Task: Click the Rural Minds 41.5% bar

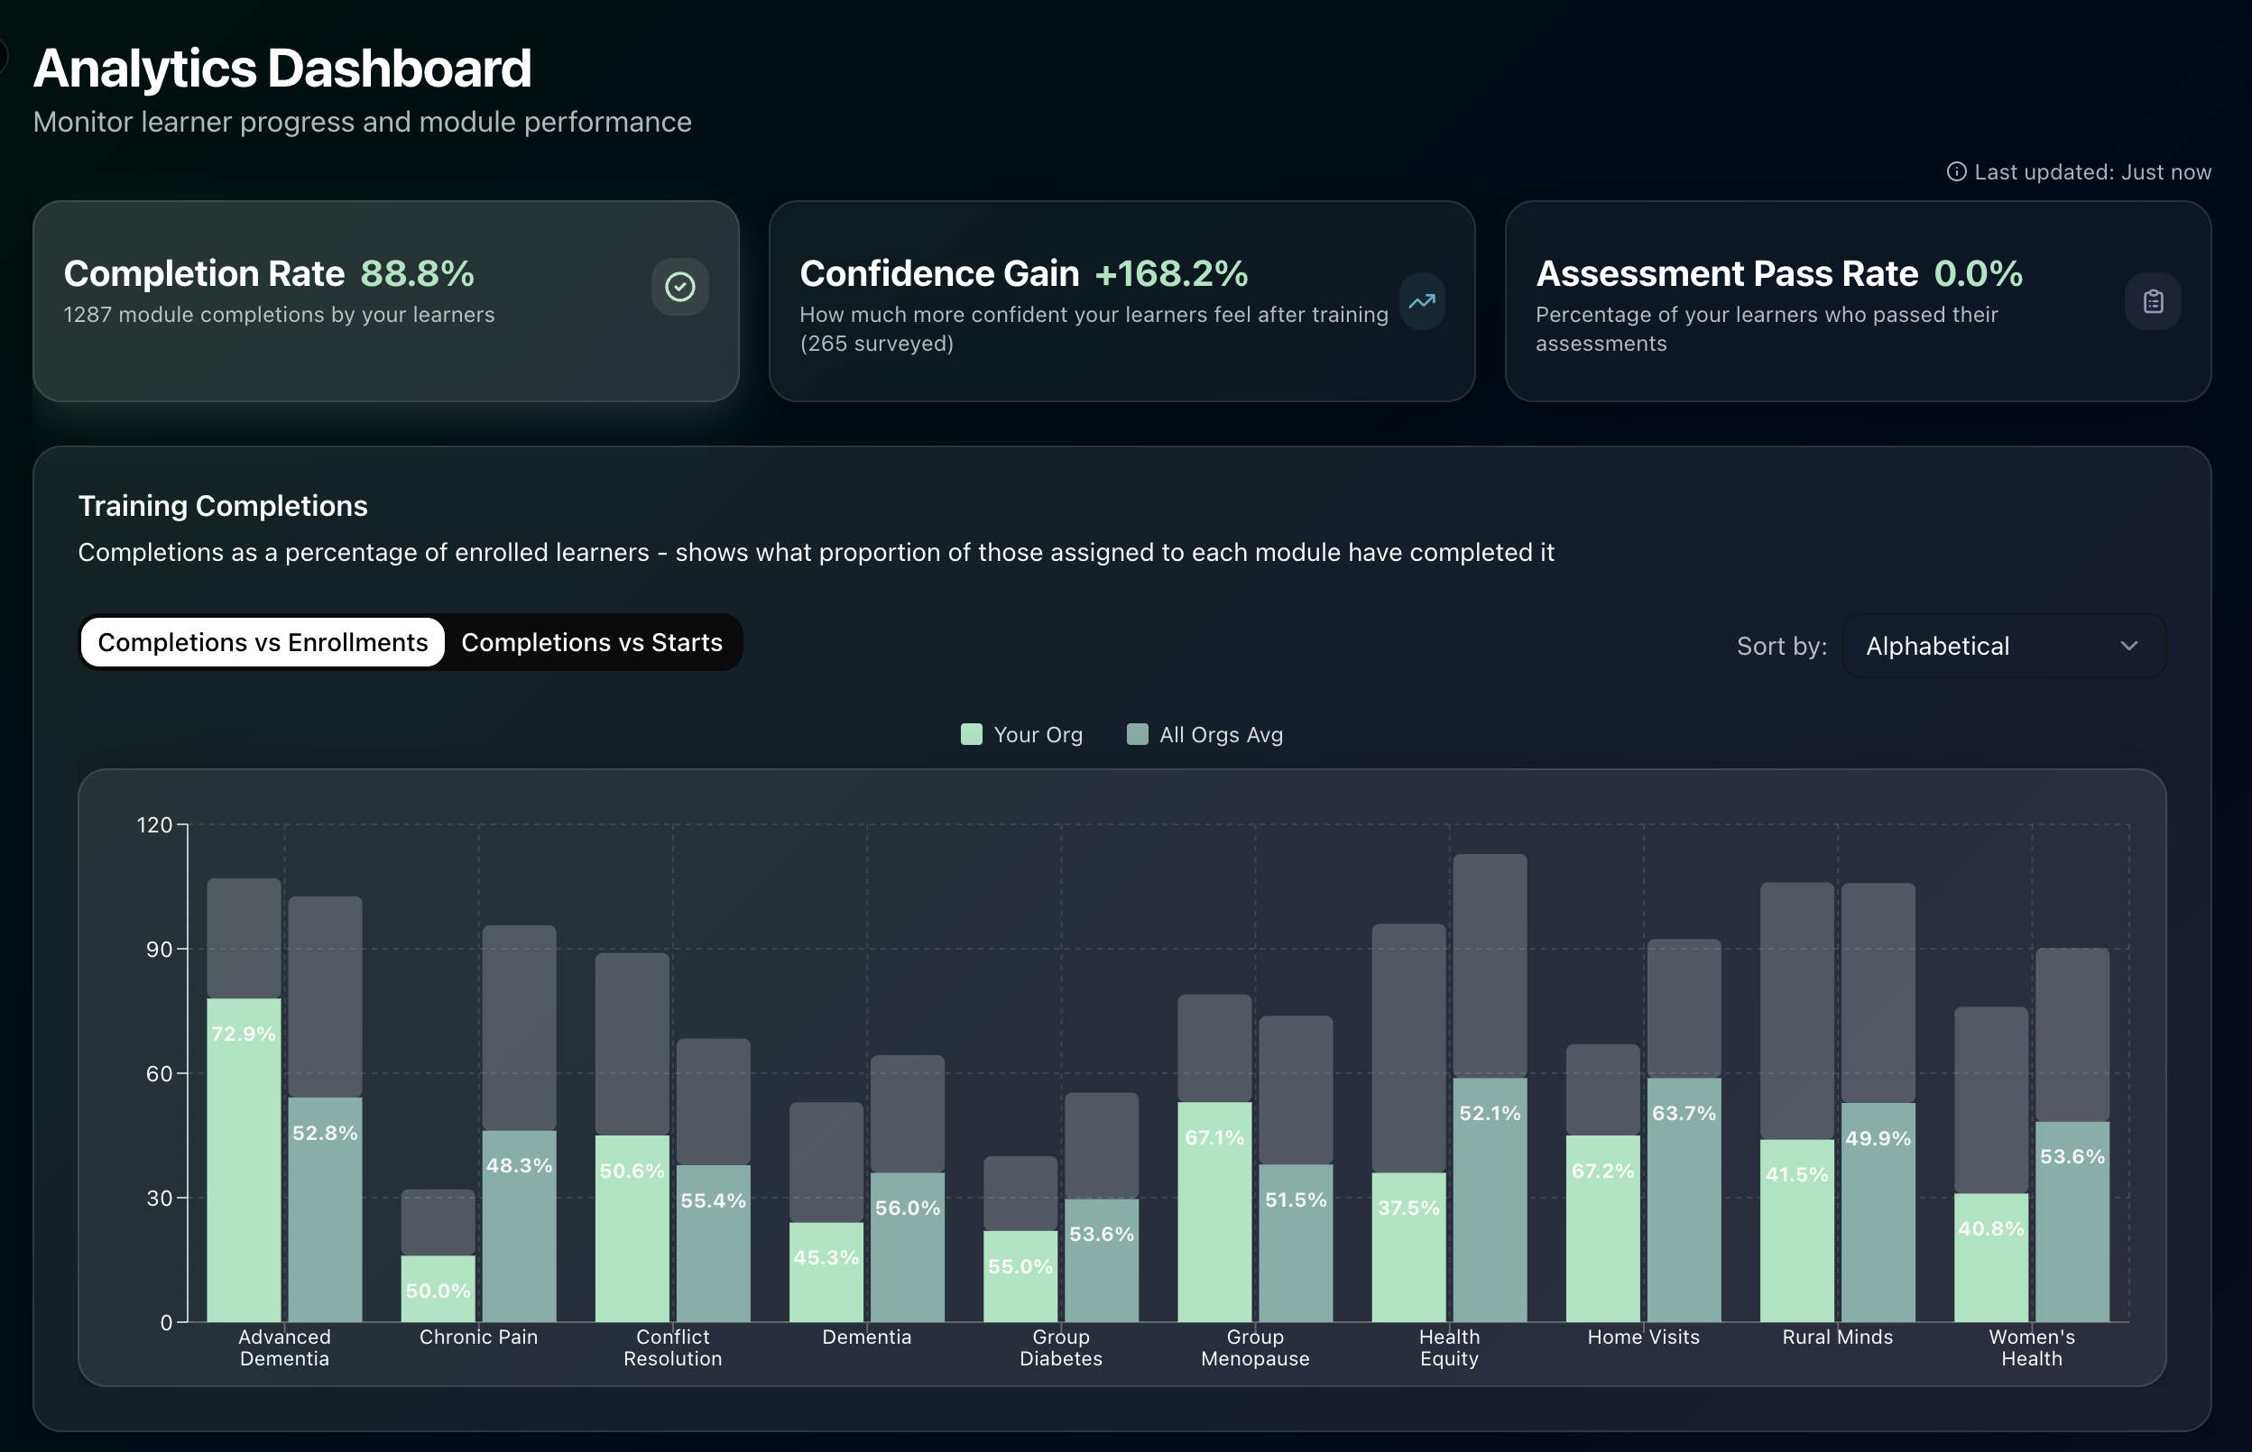Action: (1797, 1230)
